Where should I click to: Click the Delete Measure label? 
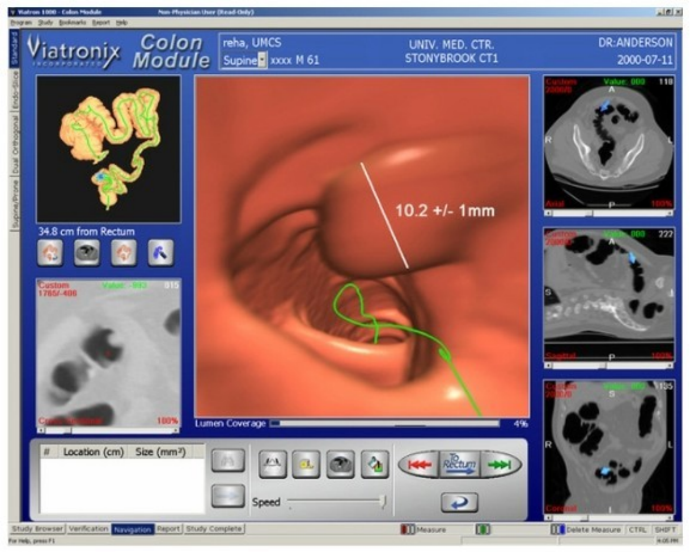[593, 529]
